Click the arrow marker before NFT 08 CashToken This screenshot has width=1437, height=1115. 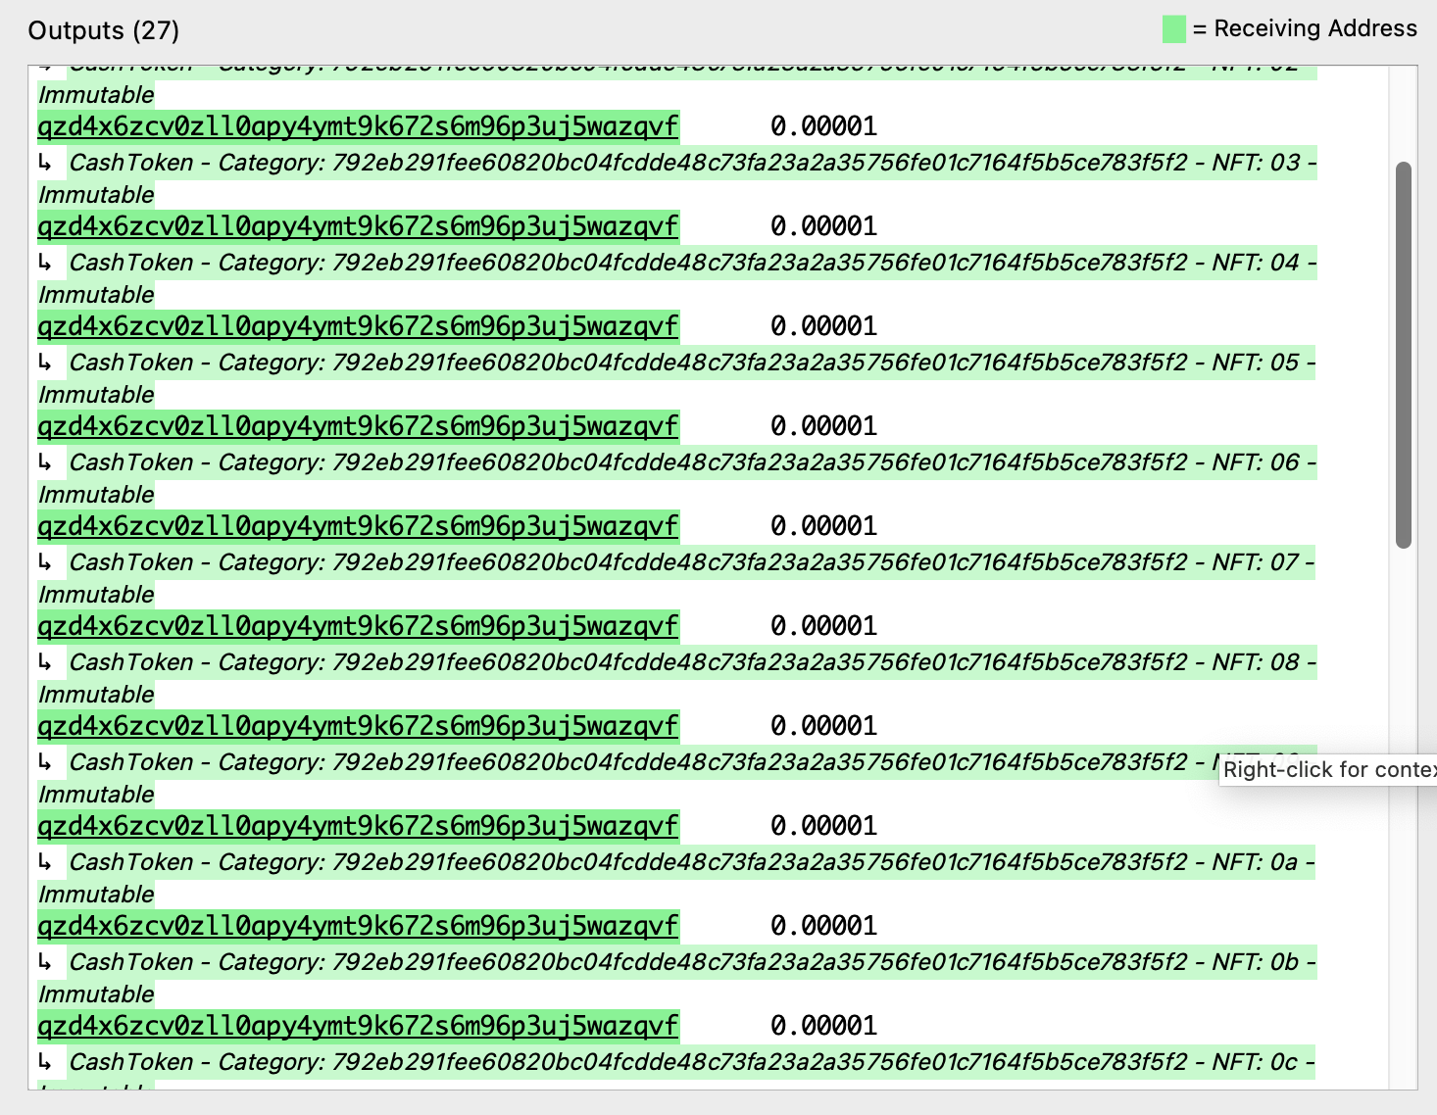[x=45, y=662]
